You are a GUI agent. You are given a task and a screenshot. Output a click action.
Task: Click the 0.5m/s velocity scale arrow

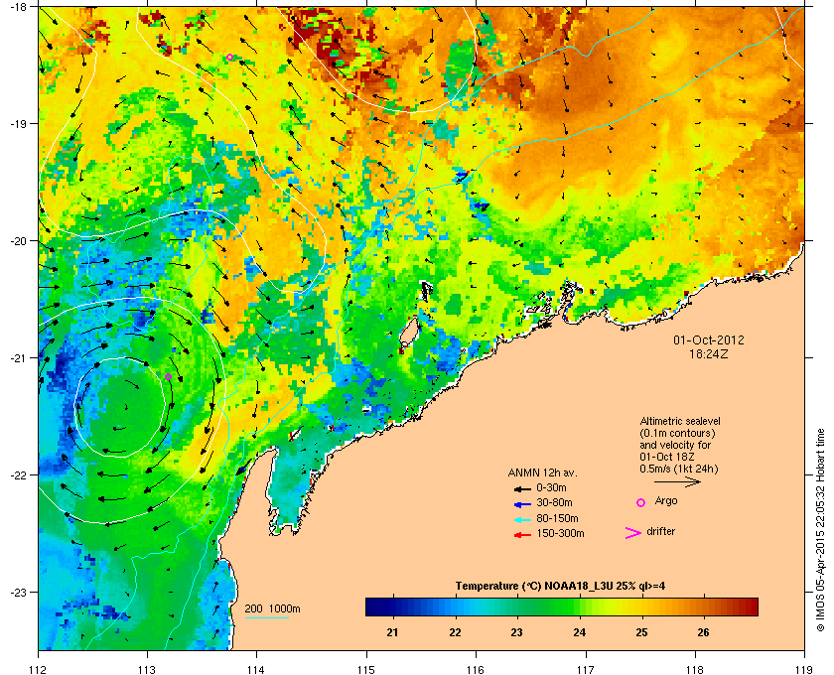coord(677,482)
